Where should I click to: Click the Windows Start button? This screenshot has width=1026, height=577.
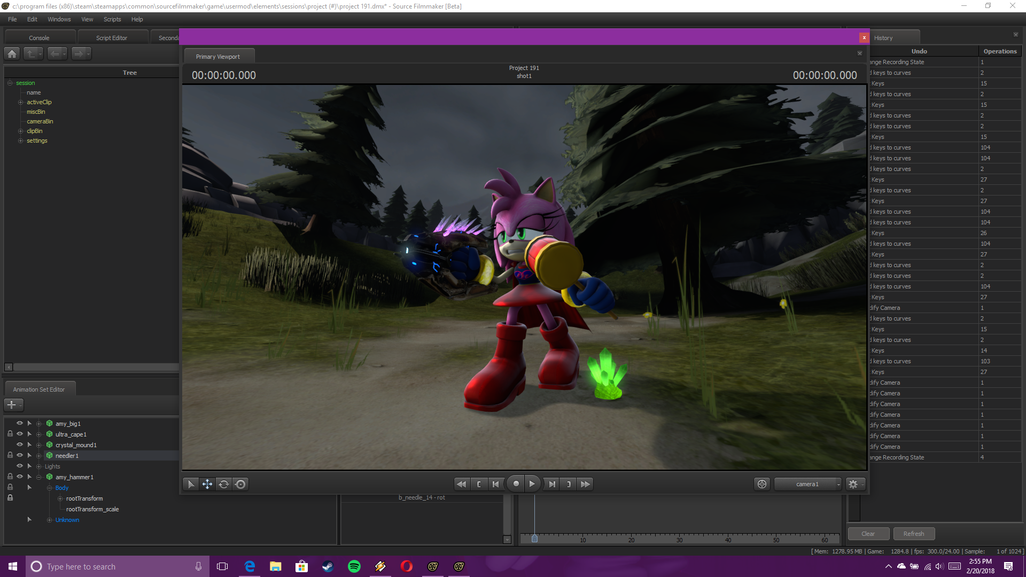[x=13, y=566]
